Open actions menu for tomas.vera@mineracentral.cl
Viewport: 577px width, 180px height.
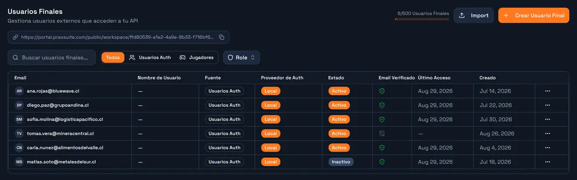pos(547,133)
